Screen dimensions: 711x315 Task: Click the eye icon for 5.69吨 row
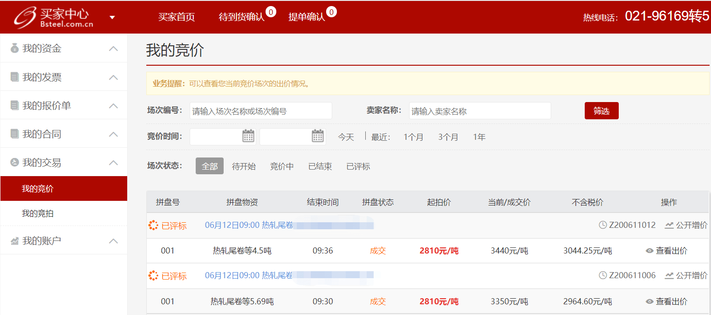(x=649, y=301)
